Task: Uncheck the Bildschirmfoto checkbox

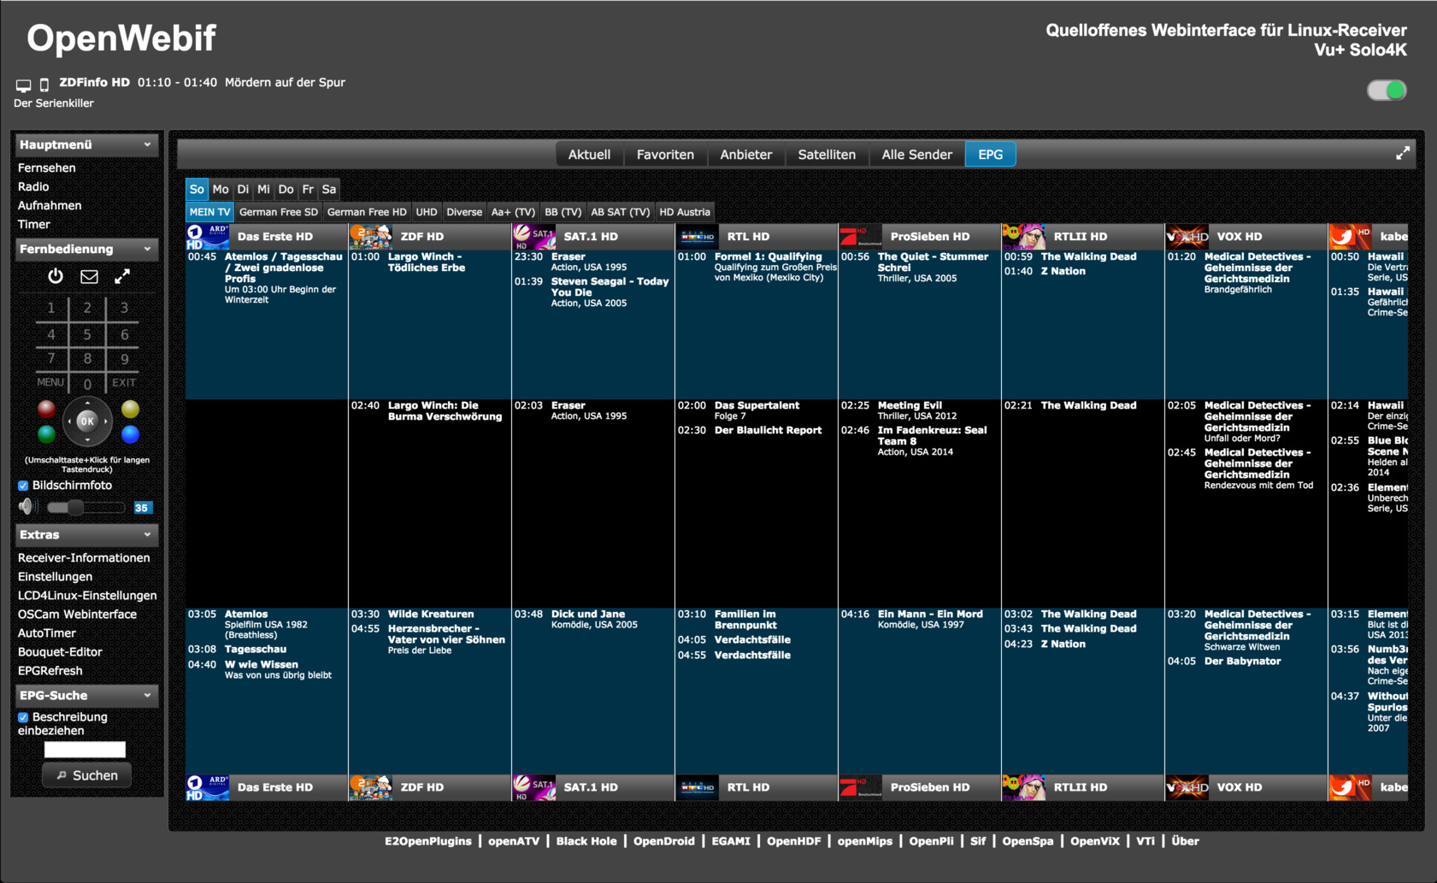Action: point(23,486)
